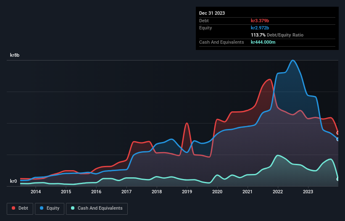Click the 2017 x-axis label
Viewport: 345px width, 221px height.
click(126, 192)
